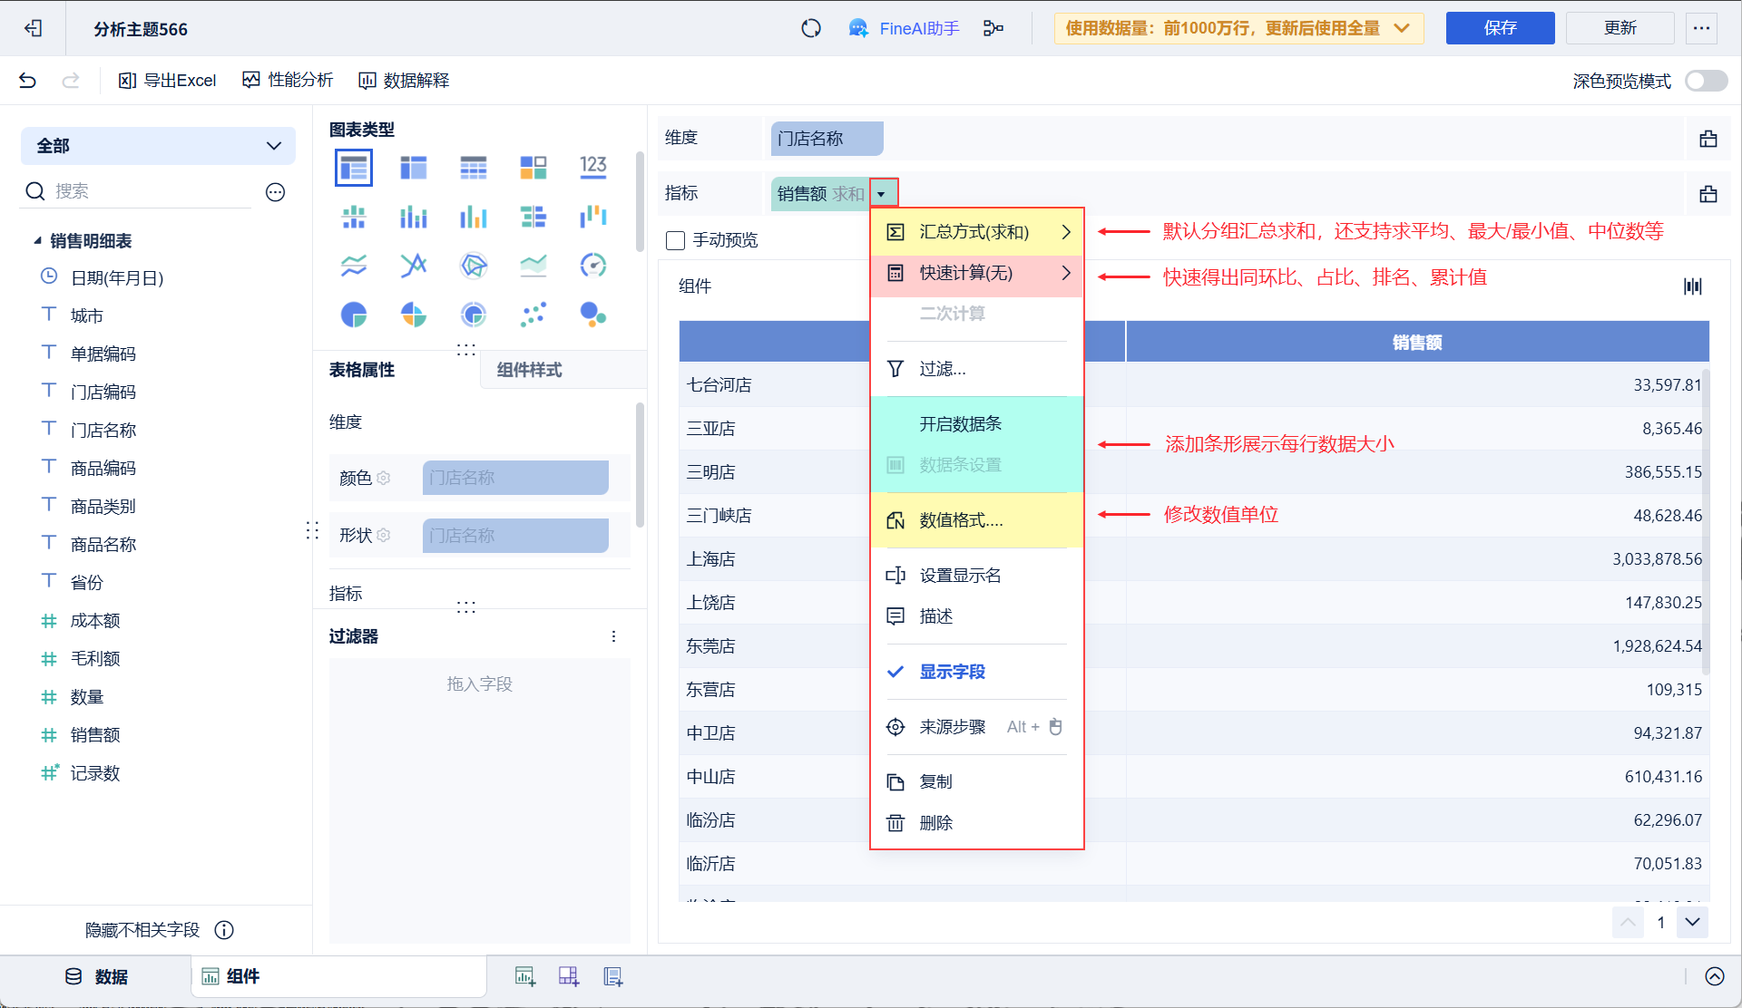Toggle the 显示字段 checked menu item
Image resolution: width=1742 pixels, height=1008 pixels.
point(952,672)
